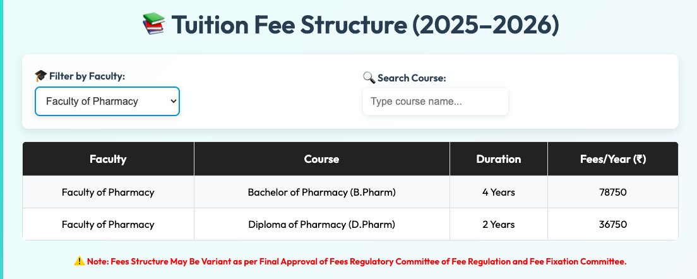Click the books emoji beside the title
697x279 pixels.
(x=154, y=24)
